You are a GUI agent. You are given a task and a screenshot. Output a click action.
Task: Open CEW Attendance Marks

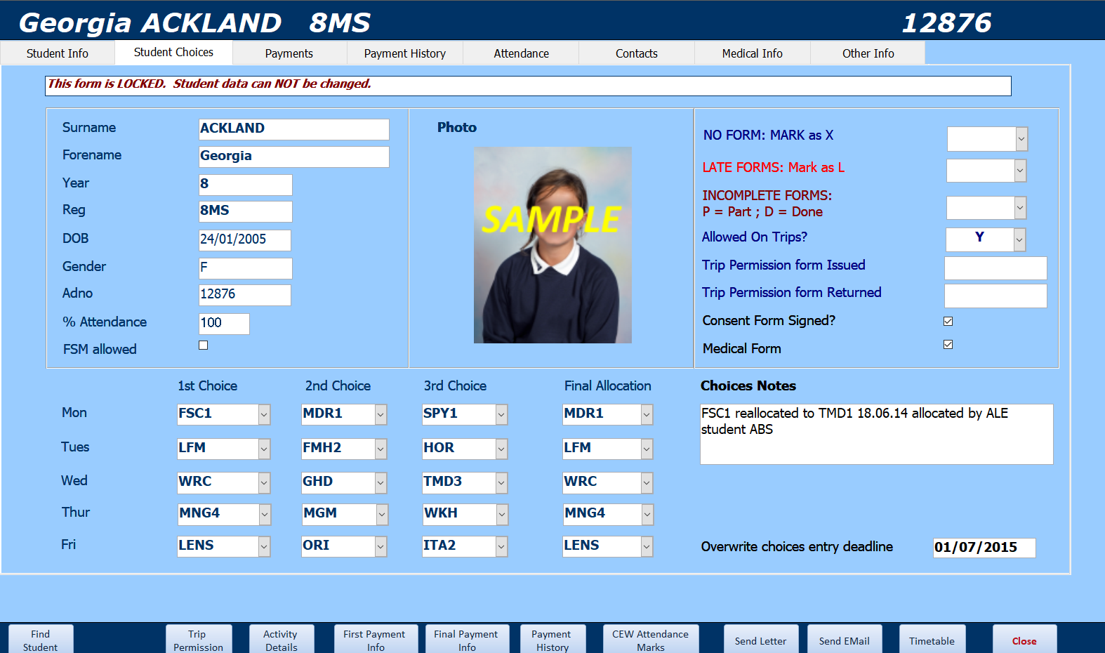click(651, 640)
